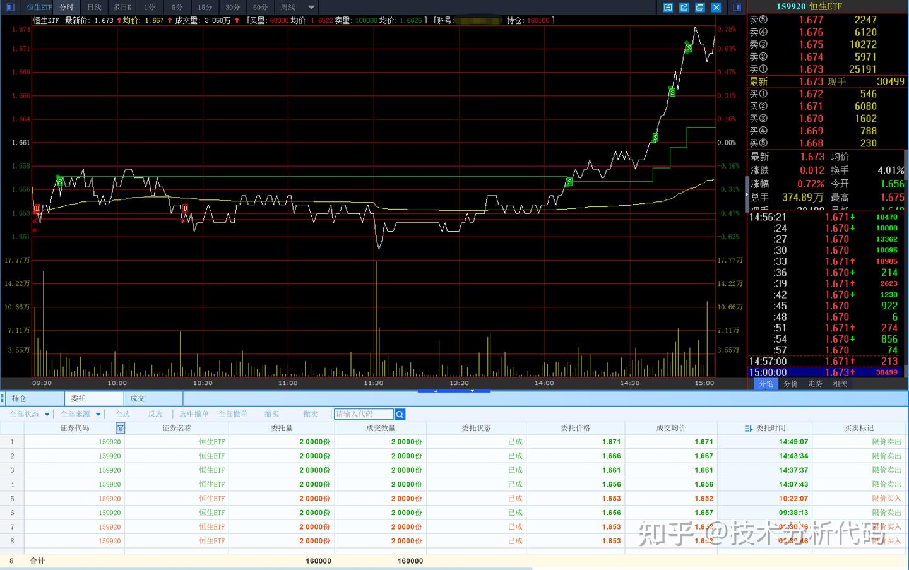Click the 买① bid price 1.672
Screen dimensions: 909x570
[811, 94]
